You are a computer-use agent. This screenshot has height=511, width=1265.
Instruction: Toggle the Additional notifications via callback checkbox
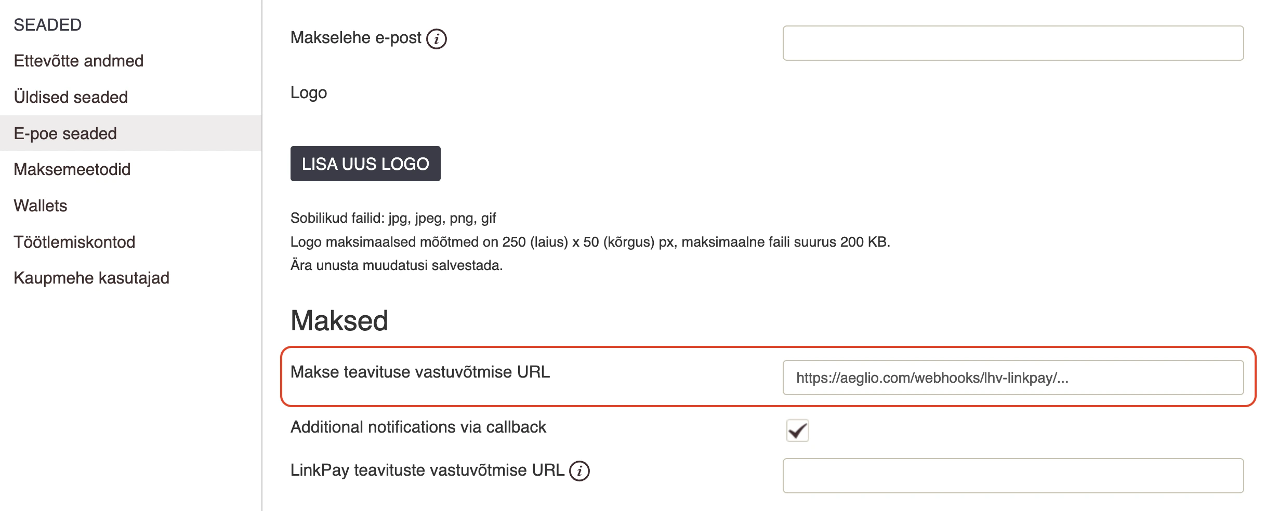797,431
